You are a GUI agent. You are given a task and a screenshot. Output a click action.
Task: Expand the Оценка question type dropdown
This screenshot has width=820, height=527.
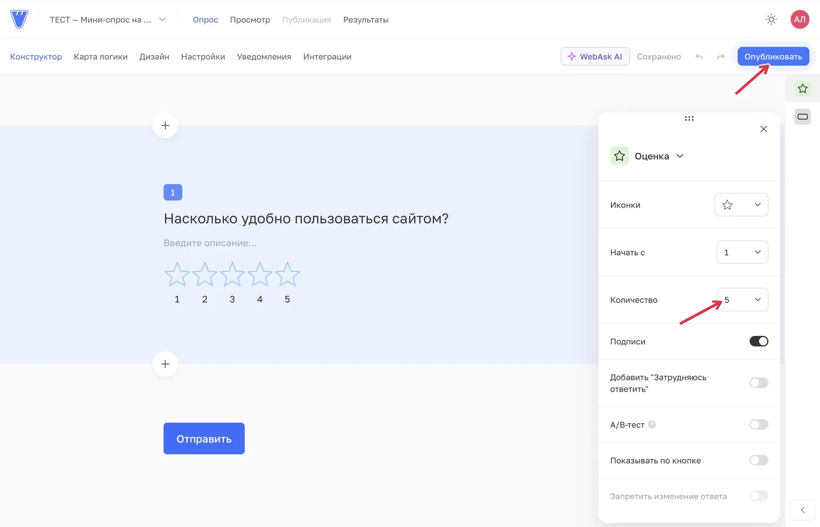click(x=680, y=156)
